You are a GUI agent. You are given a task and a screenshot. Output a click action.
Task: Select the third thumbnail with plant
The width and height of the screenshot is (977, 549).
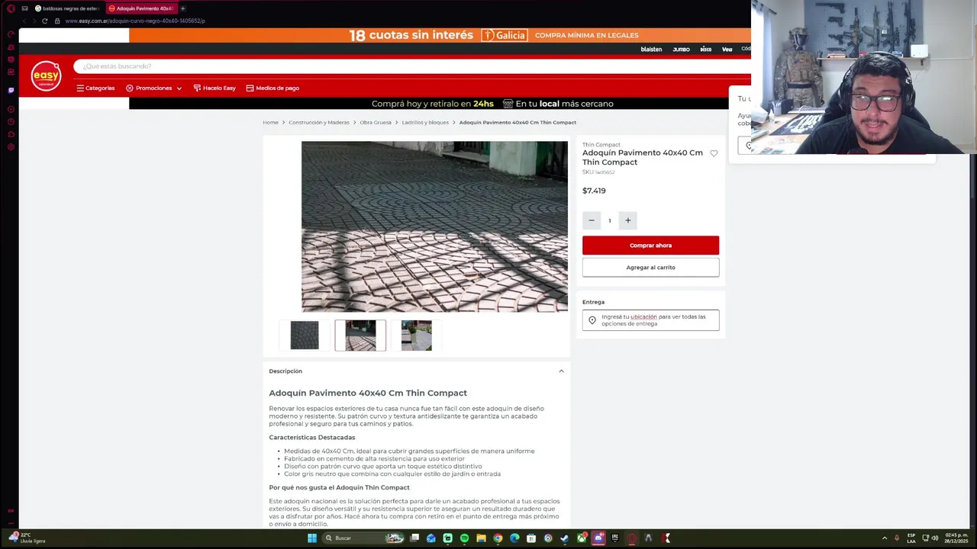[x=417, y=335]
